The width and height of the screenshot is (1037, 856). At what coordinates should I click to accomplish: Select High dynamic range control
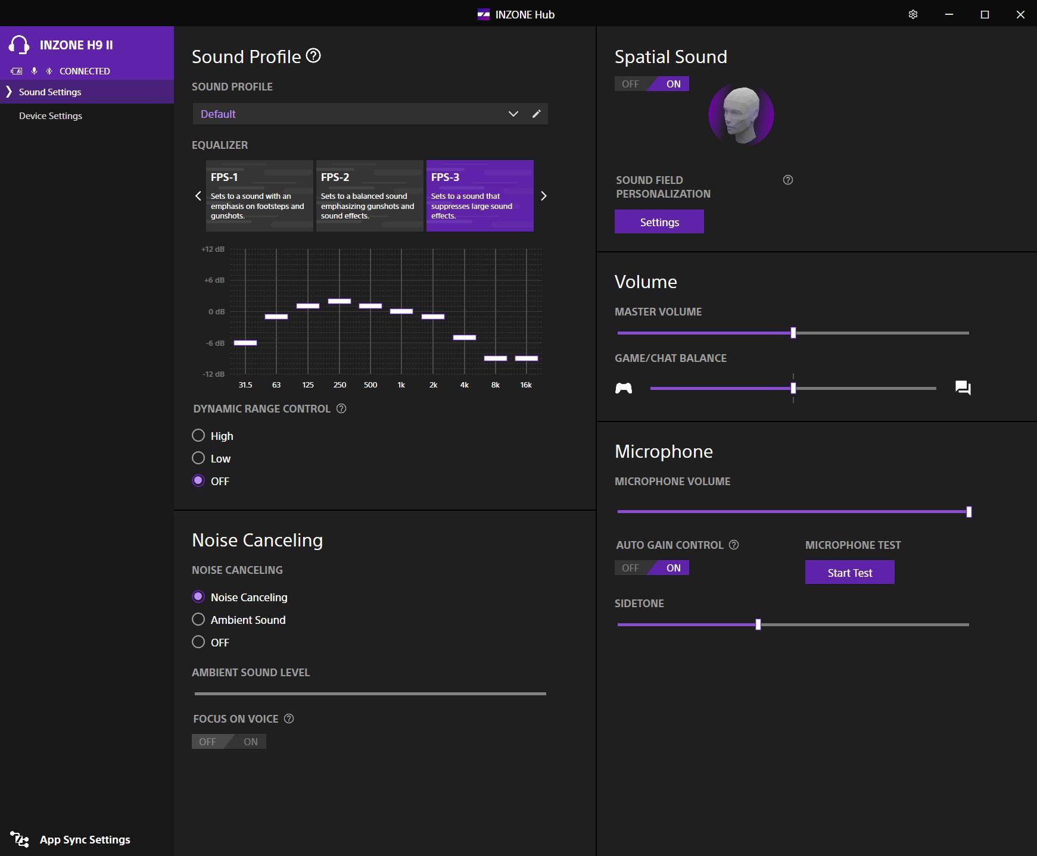coord(198,436)
